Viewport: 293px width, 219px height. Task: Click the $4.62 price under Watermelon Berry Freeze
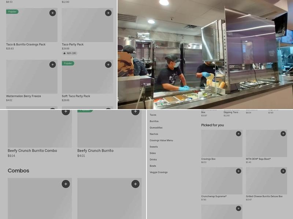pos(9,100)
